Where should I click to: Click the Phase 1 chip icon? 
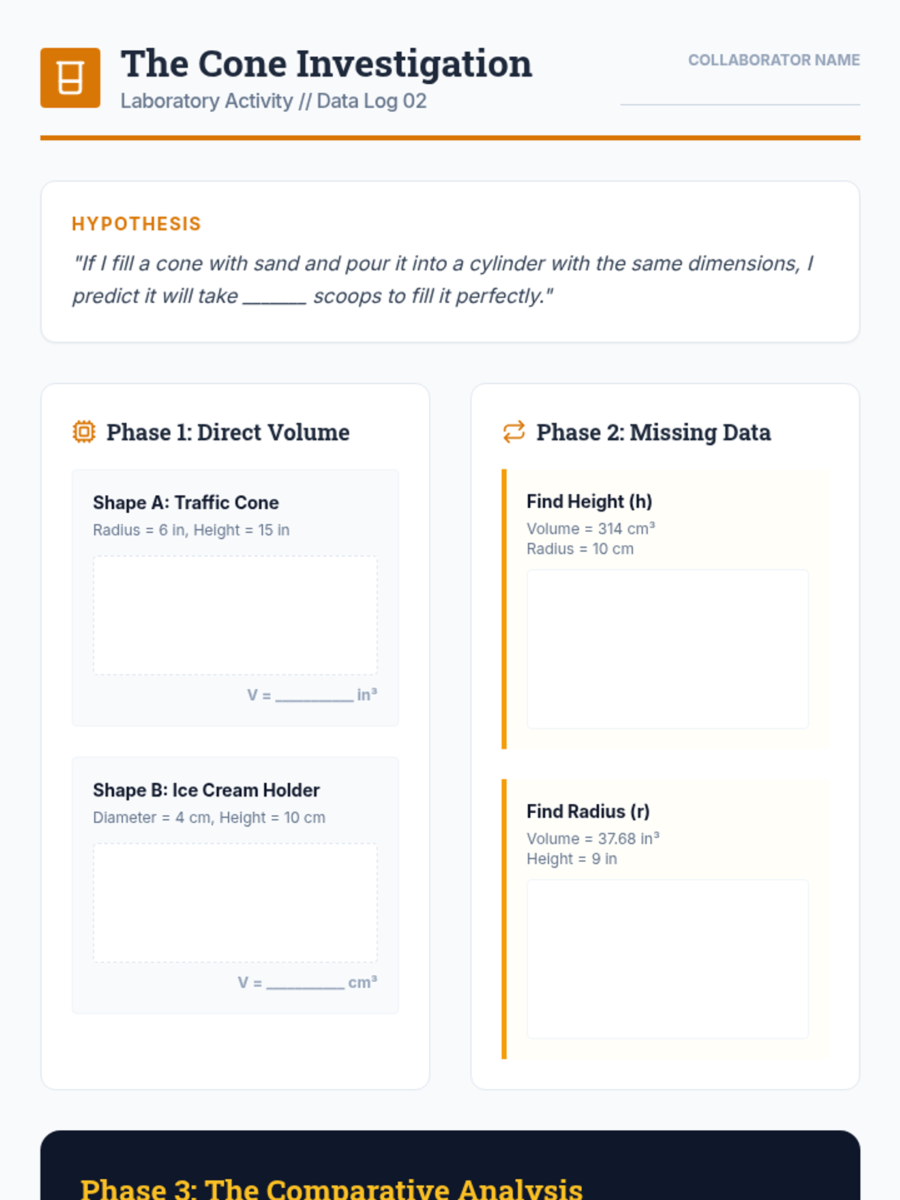click(84, 432)
